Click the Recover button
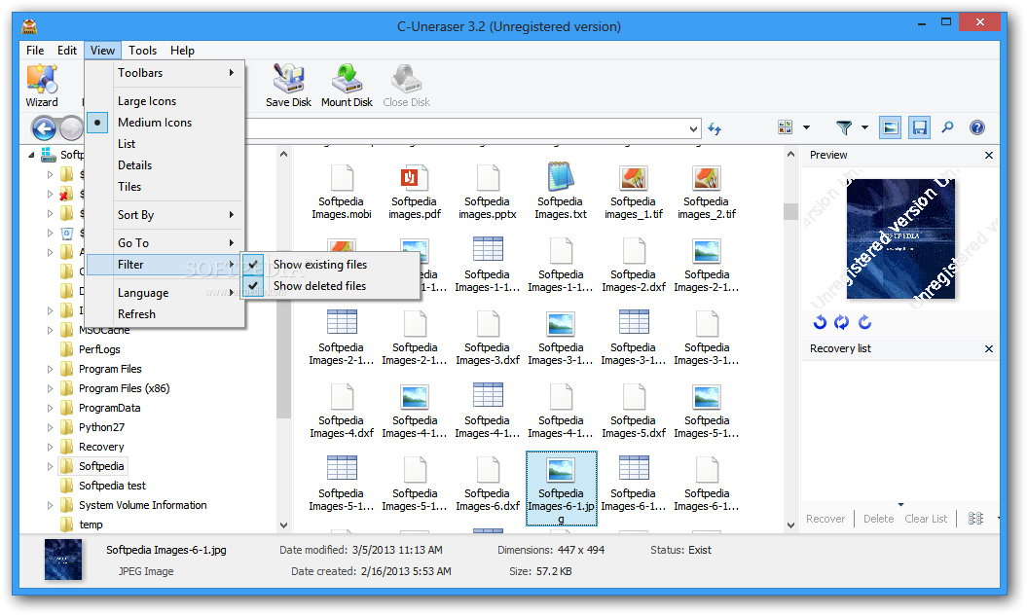 point(825,519)
